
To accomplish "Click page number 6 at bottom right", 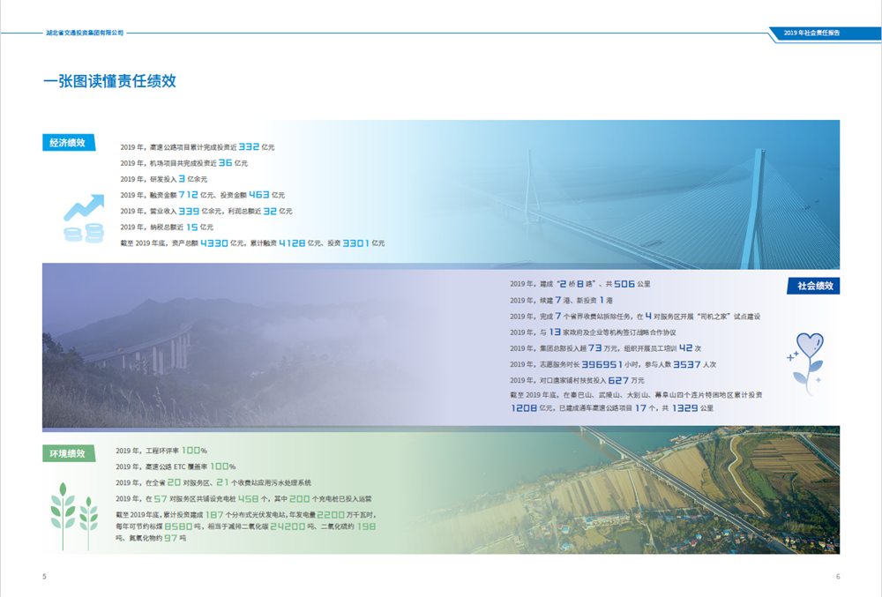I will [x=837, y=577].
